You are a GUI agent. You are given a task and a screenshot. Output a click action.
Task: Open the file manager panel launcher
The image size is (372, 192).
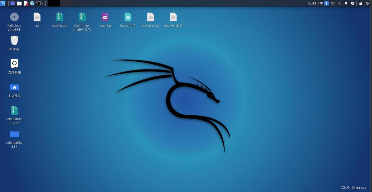pyautogui.click(x=19, y=3)
